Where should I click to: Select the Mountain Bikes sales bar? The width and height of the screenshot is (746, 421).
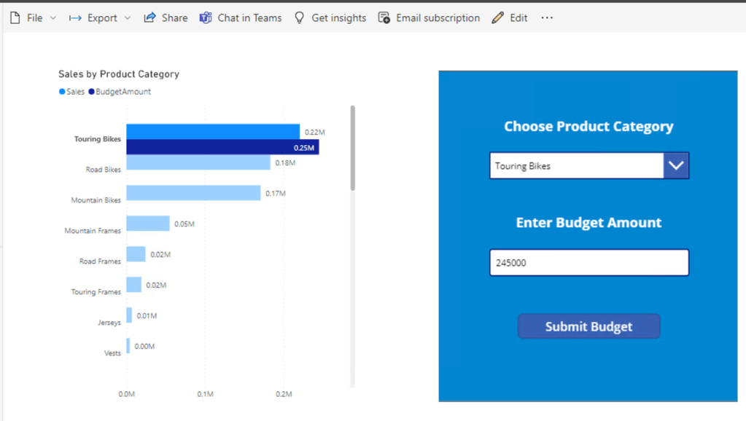[193, 193]
